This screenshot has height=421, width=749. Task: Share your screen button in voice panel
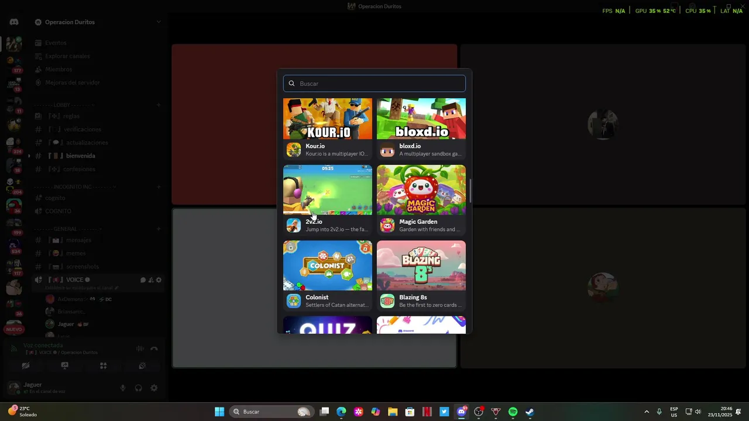click(x=64, y=365)
